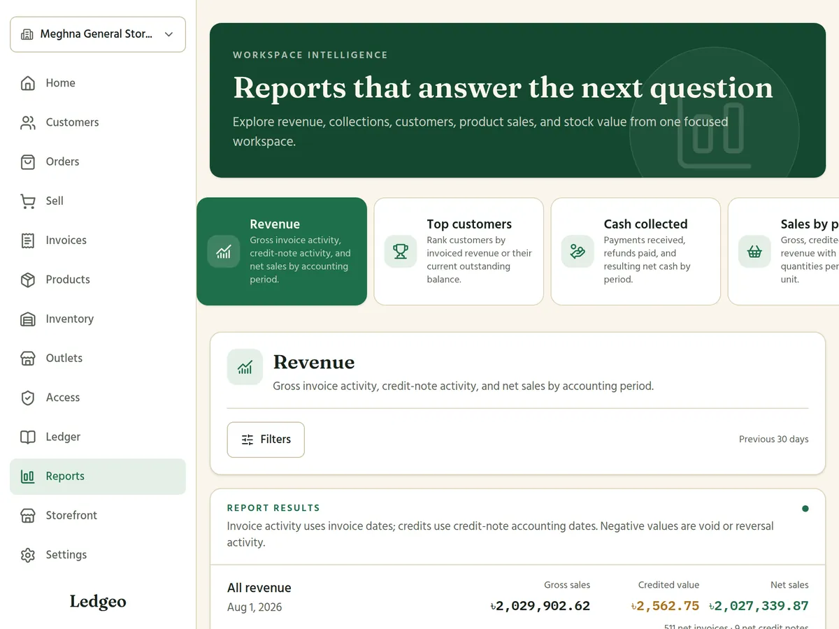Click the Outlets shop icon
839x629 pixels.
pyautogui.click(x=28, y=359)
